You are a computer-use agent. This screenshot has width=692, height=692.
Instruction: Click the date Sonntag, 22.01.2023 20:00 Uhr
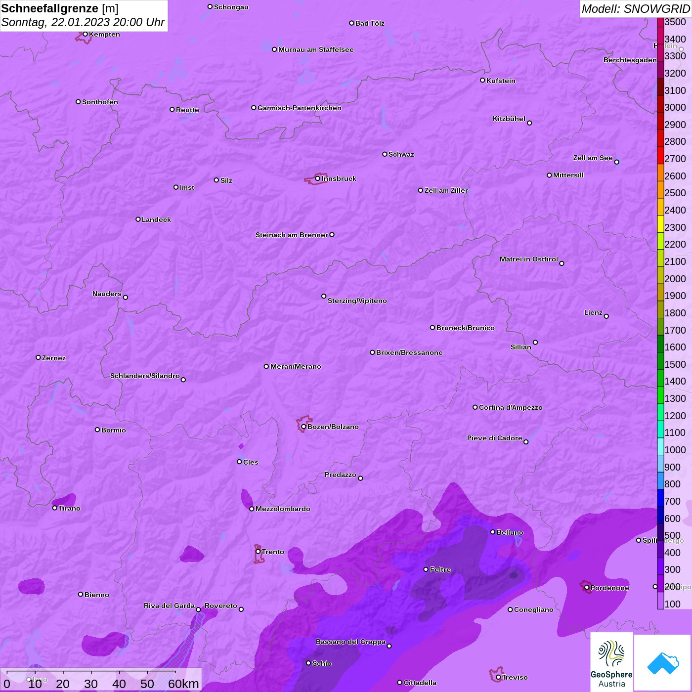point(83,22)
